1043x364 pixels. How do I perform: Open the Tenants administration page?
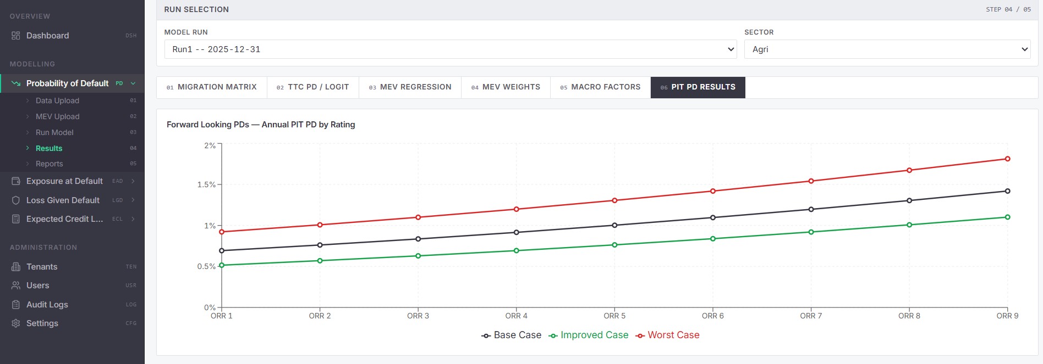click(x=72, y=267)
